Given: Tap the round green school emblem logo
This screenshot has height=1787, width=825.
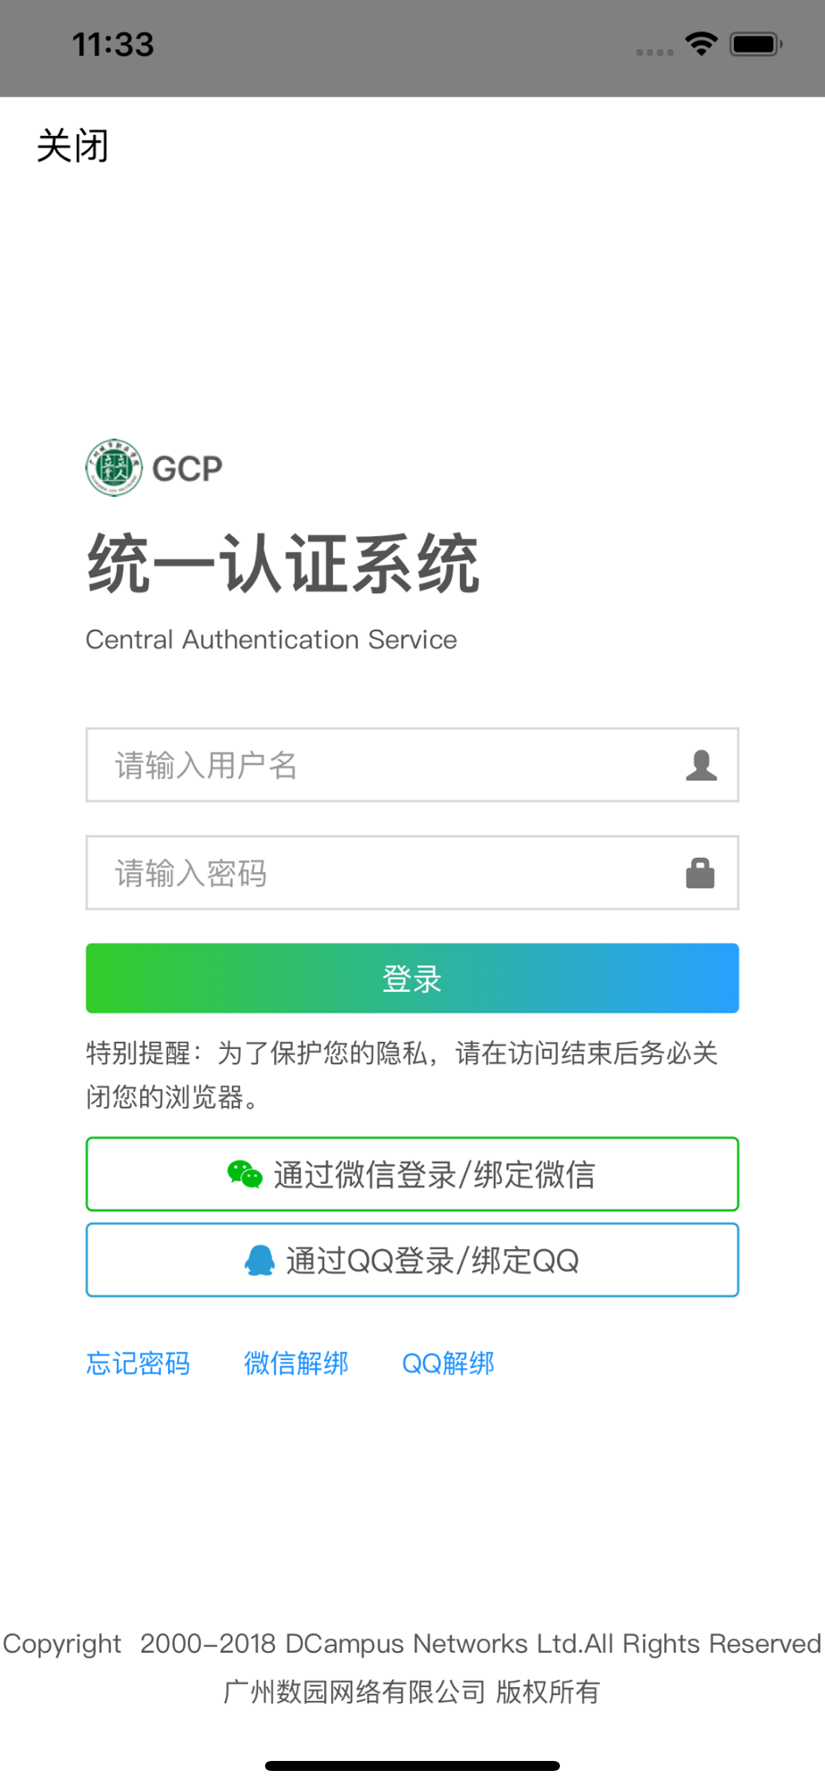Looking at the screenshot, I should (113, 467).
